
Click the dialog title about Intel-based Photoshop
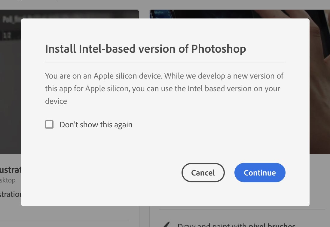pyautogui.click(x=146, y=49)
